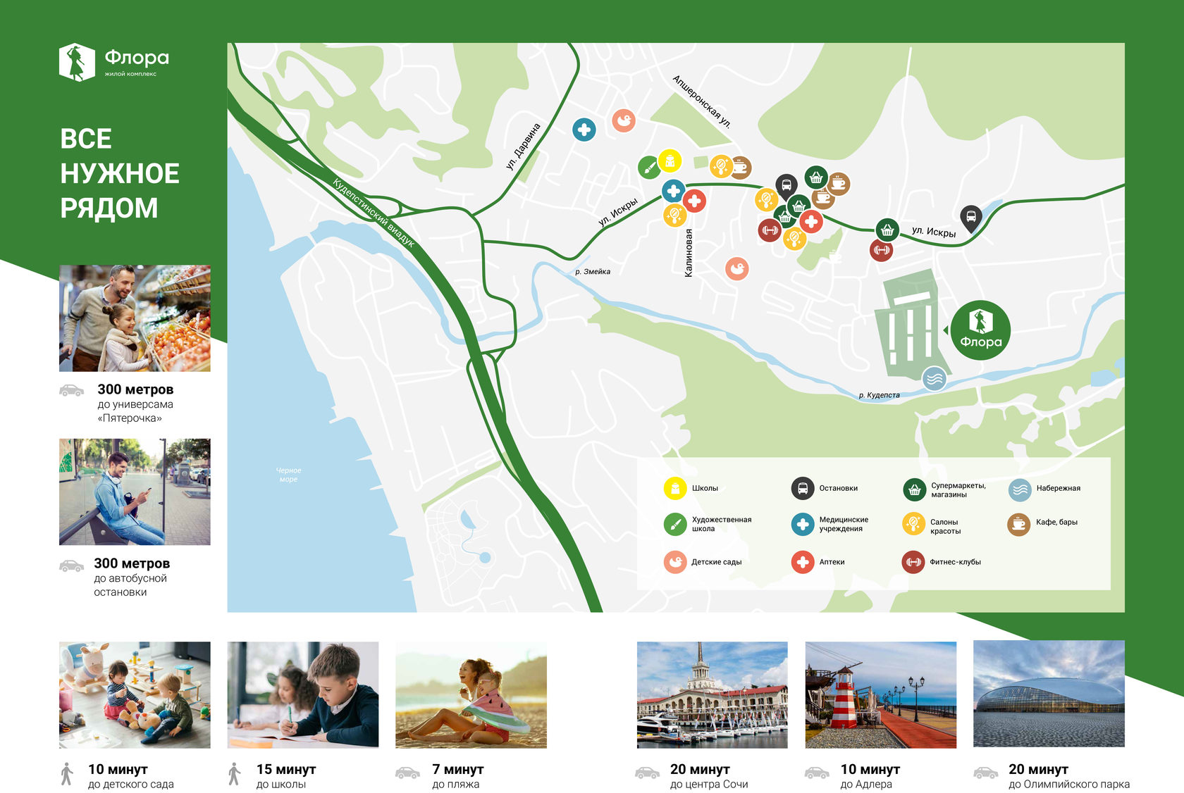Select the 10 минут до детского сада text
This screenshot has height=793, width=1184.
(131, 776)
